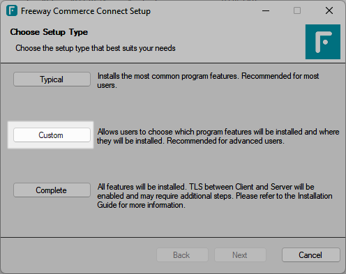Click the 'Recommended for advanced users' sentence
This screenshot has width=346, height=274.
[225, 141]
